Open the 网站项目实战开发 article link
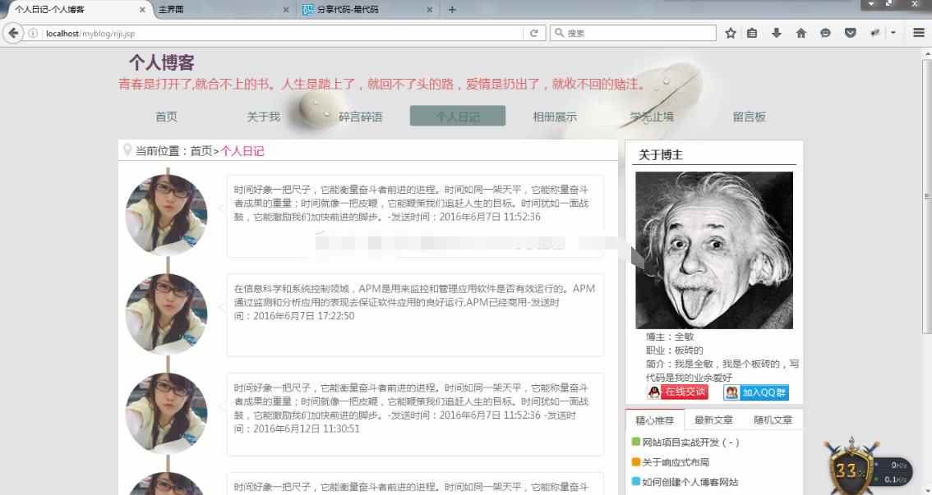 690,442
